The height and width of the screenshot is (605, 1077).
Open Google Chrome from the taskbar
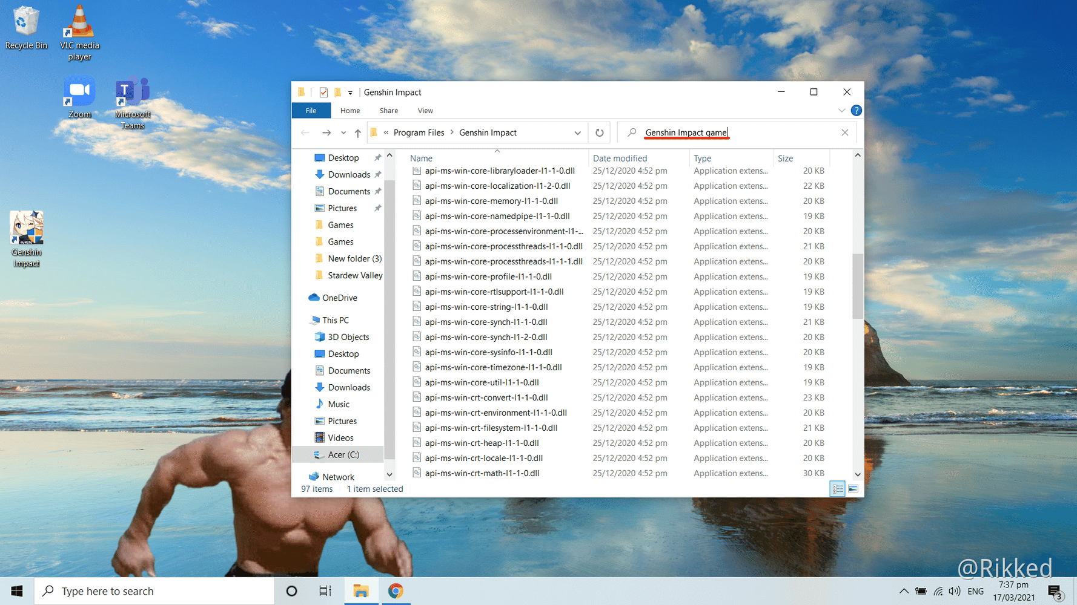pos(396,591)
